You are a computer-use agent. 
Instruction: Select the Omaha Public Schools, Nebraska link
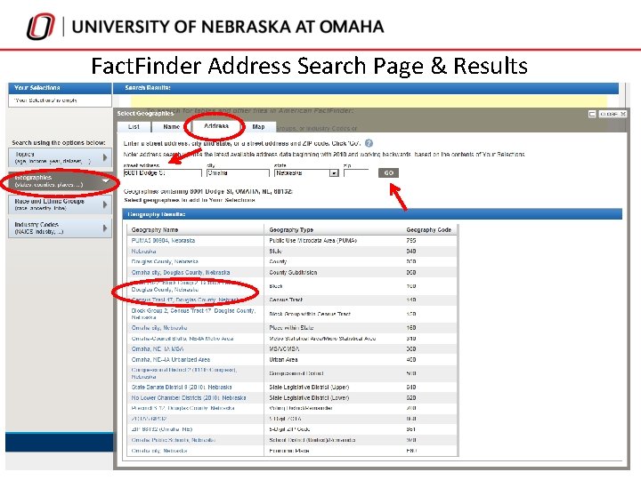pyautogui.click(x=174, y=440)
